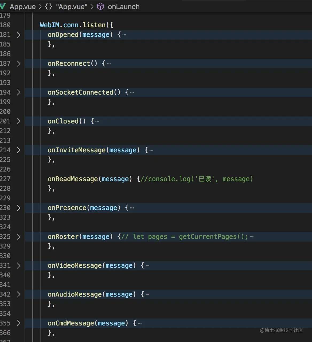Click the onCmdMessage function name

71,323
